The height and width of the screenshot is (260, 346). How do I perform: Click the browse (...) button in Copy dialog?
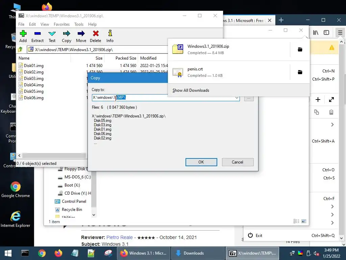(249, 98)
